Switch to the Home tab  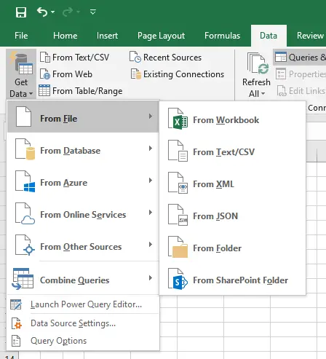(x=65, y=36)
